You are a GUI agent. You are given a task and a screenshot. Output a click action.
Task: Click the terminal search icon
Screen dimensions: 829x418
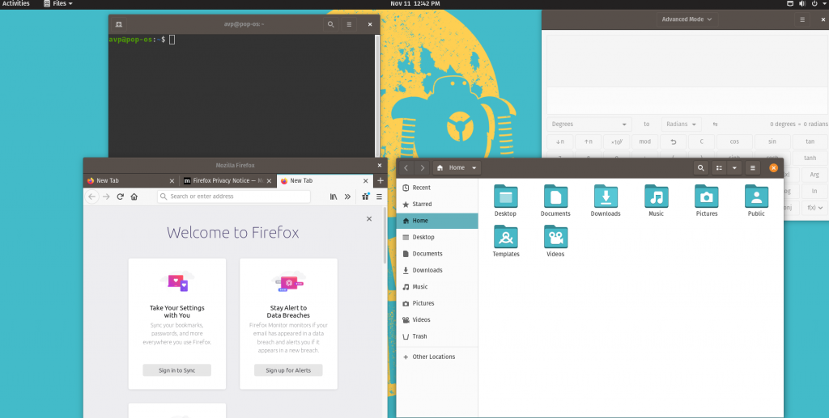coord(330,24)
